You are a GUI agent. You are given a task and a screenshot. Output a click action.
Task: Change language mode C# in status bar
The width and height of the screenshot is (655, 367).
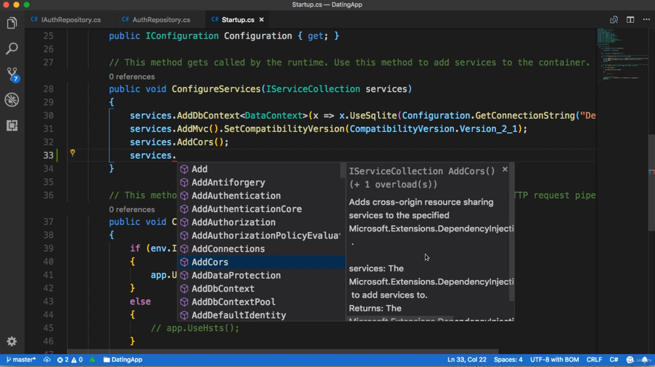[614, 360]
